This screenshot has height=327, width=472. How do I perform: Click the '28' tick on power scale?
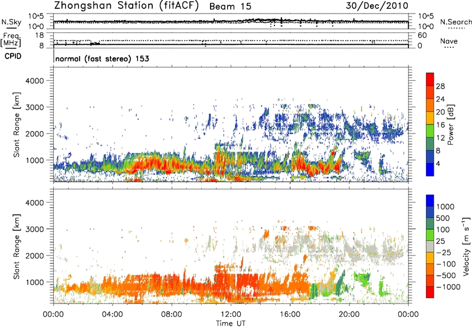440,86
